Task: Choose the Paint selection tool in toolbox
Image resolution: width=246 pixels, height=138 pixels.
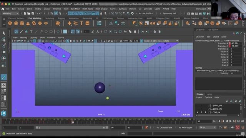Action: click(x=4, y=46)
